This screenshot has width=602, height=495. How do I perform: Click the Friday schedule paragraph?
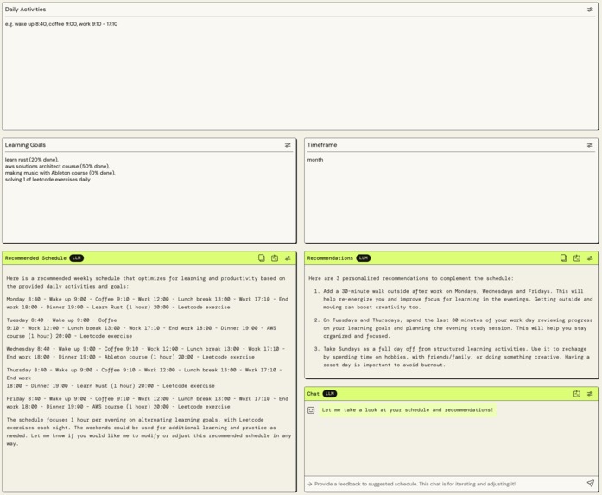click(148, 403)
